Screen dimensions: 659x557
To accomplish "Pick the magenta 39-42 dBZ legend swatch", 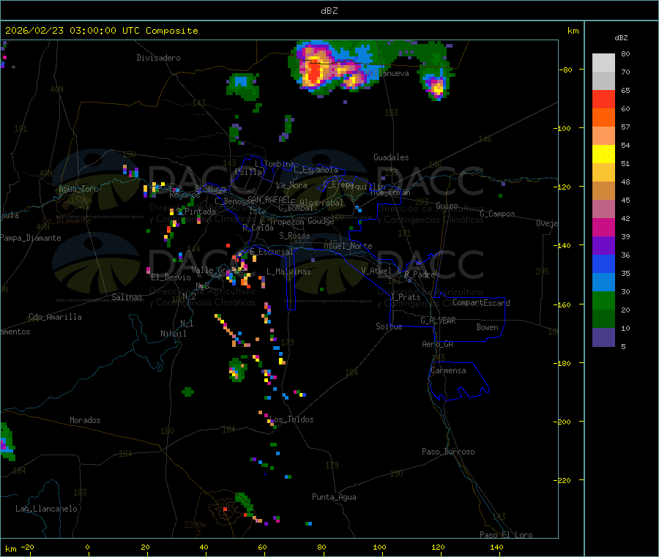I will tap(603, 228).
